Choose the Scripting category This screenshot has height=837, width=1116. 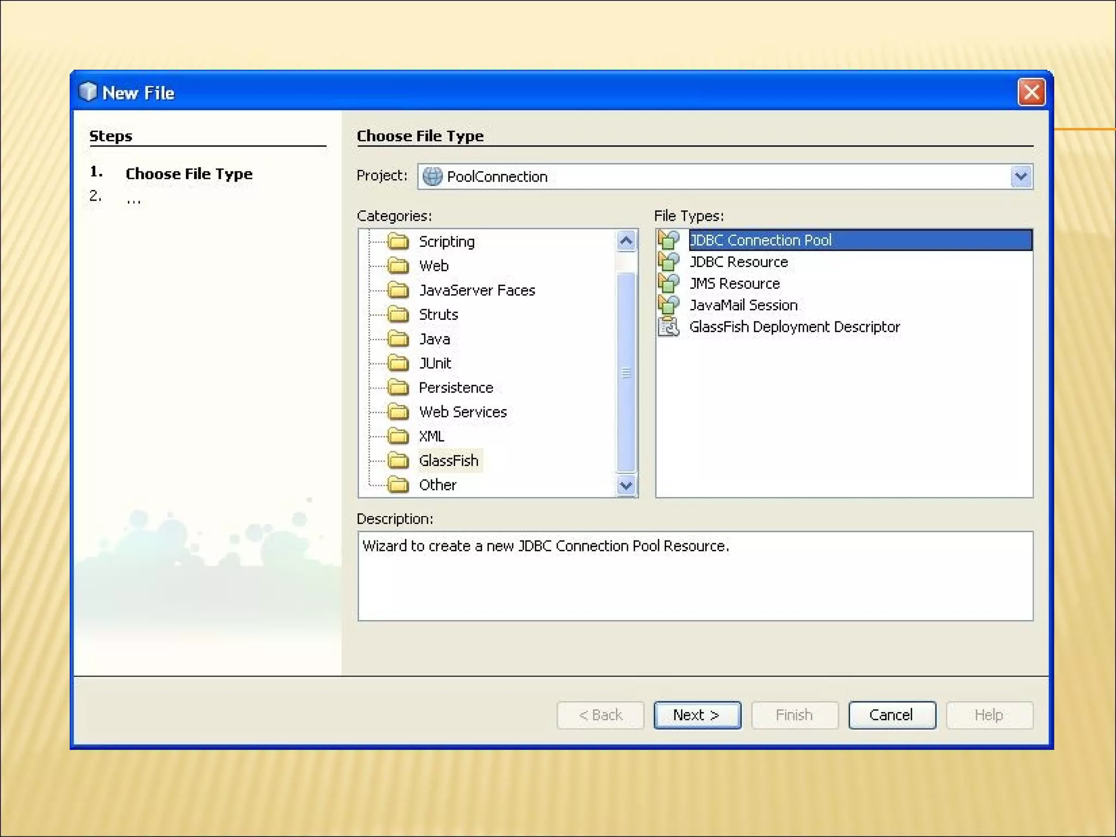click(x=446, y=241)
